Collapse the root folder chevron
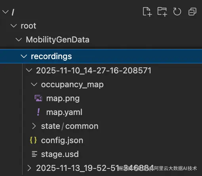This screenshot has width=202, height=176. 14,26
